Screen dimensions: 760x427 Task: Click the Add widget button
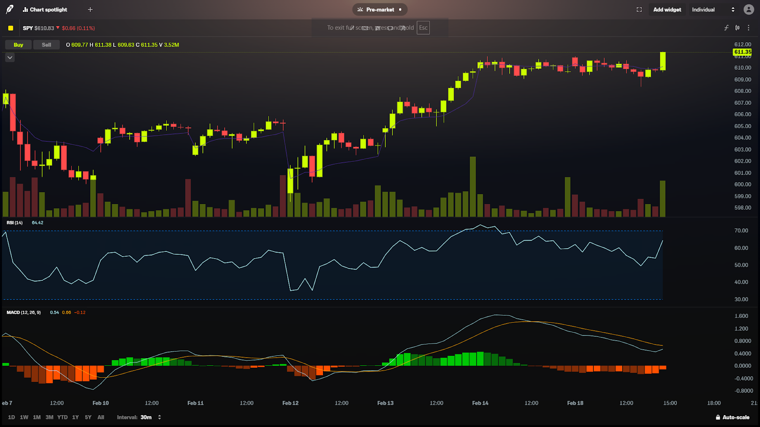[667, 9]
